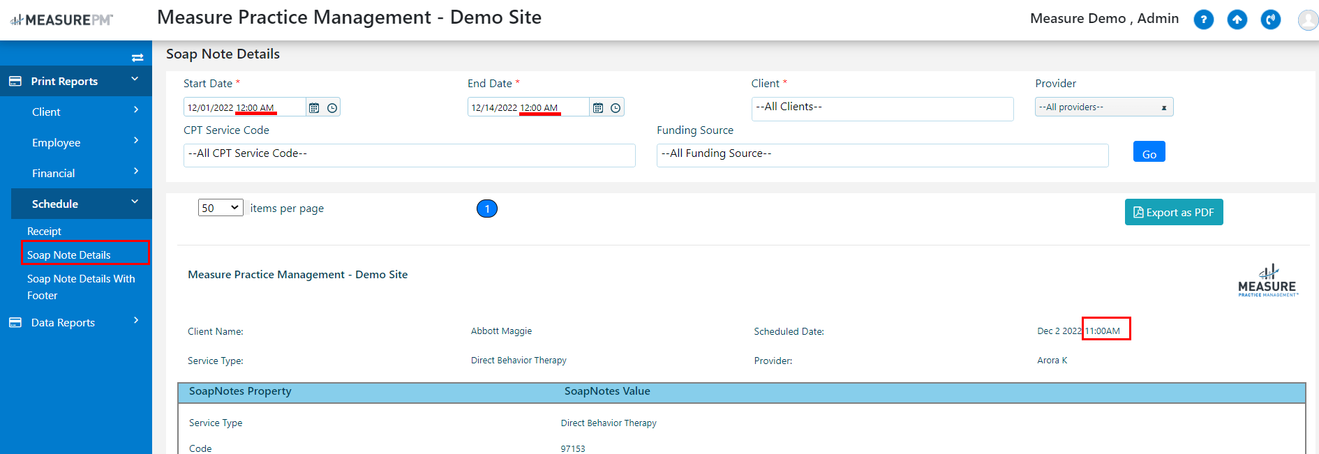Click the Go button

click(x=1149, y=151)
